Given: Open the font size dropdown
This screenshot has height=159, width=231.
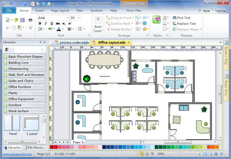Looking at the screenshot, I should [x=79, y=18].
